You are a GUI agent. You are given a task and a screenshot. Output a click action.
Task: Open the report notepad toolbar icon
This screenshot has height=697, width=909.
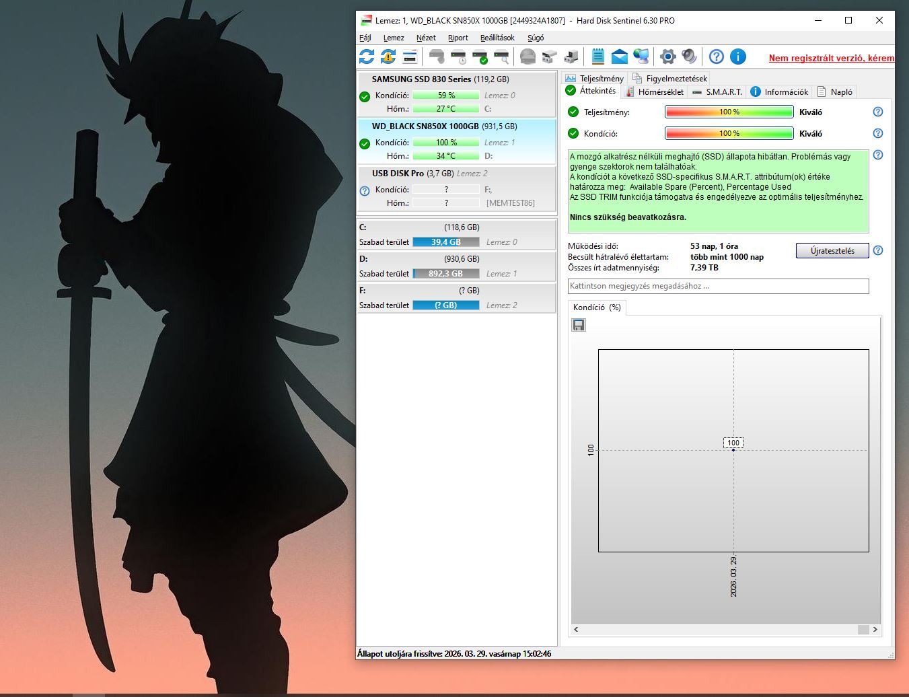598,57
